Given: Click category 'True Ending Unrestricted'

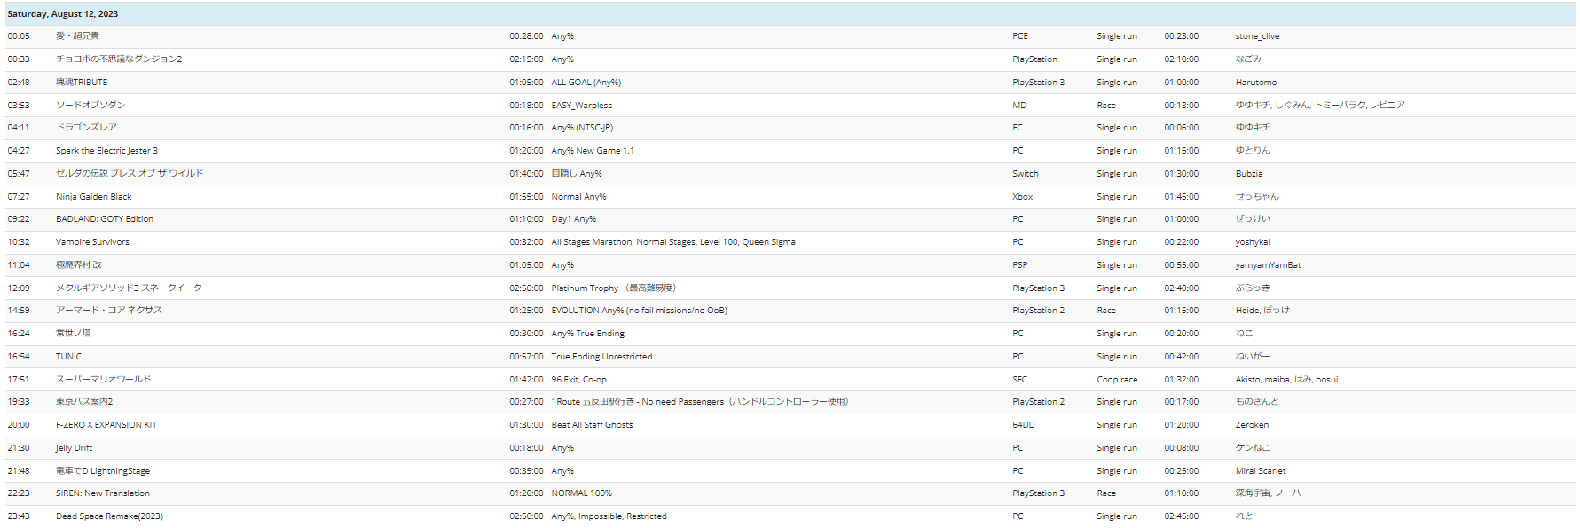Looking at the screenshot, I should point(601,357).
